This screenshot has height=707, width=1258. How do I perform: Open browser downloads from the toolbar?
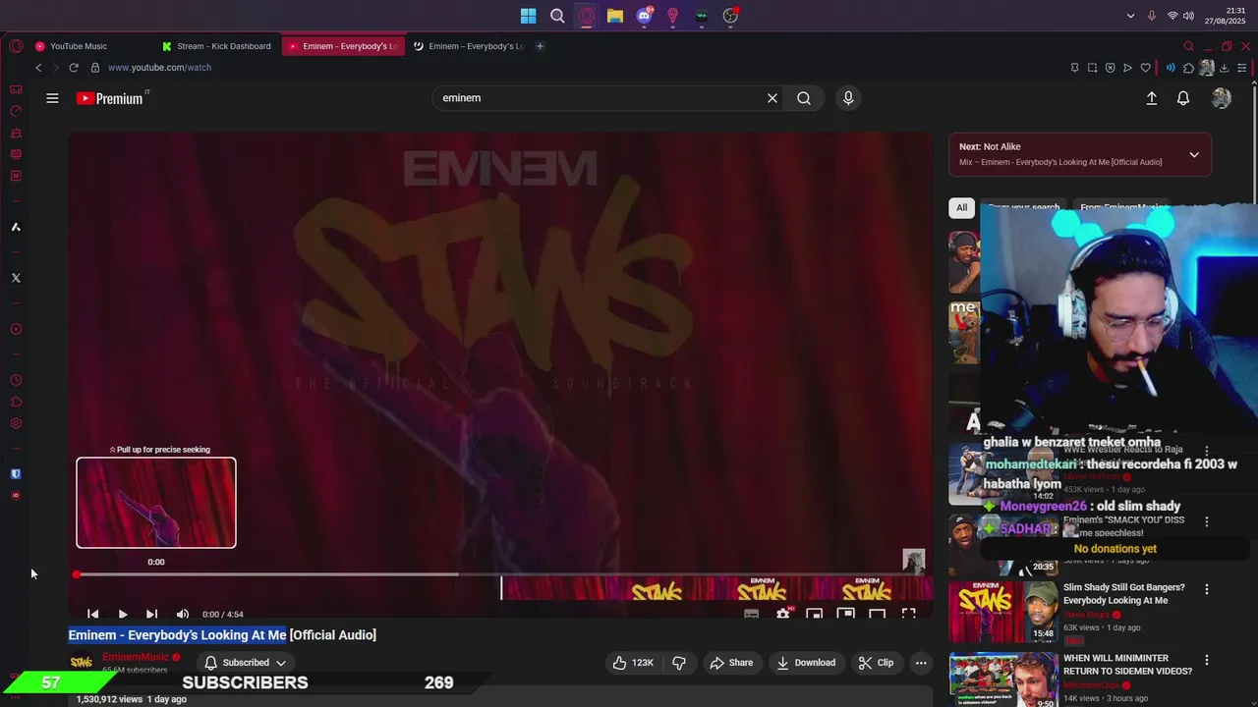click(x=1224, y=68)
